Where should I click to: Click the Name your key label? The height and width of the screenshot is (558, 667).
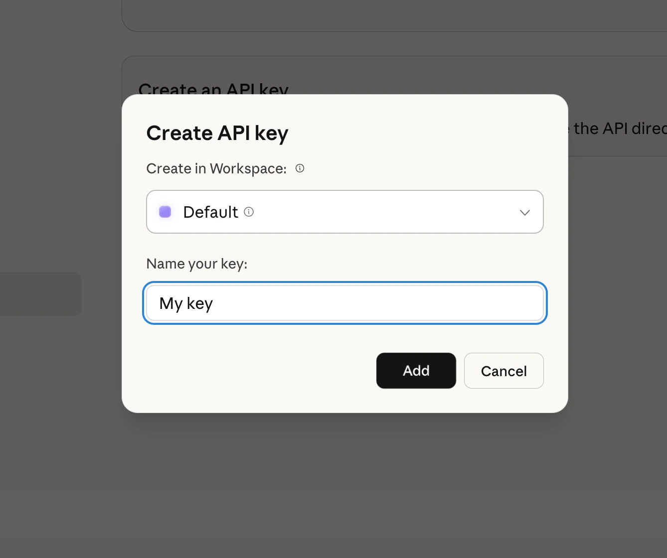pyautogui.click(x=197, y=264)
